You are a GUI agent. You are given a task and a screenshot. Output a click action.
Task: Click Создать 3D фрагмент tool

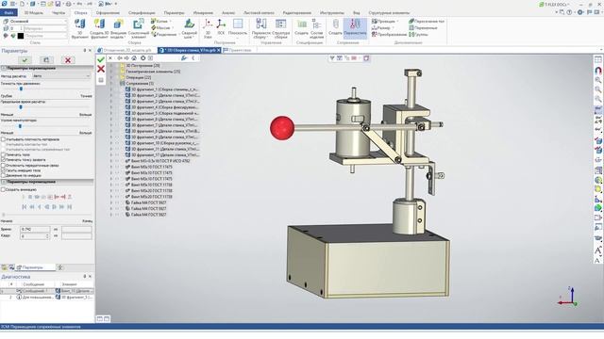point(99,28)
